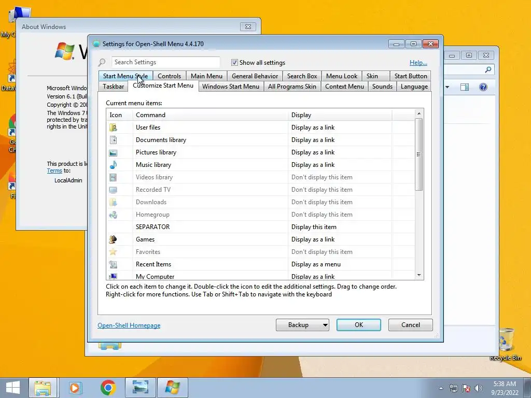Open the General Behavior tab
The image size is (531, 398).
[x=255, y=76]
